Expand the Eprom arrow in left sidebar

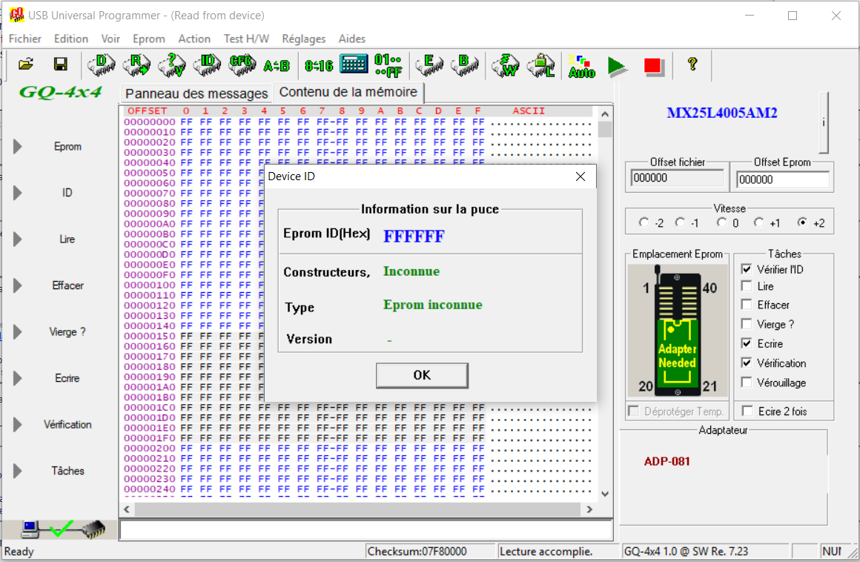tap(18, 147)
